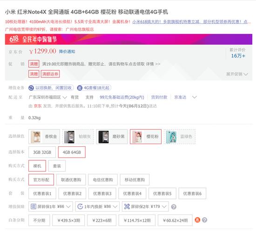Click help icon next to installment options
This screenshot has height=233, width=256.
coord(205,220)
